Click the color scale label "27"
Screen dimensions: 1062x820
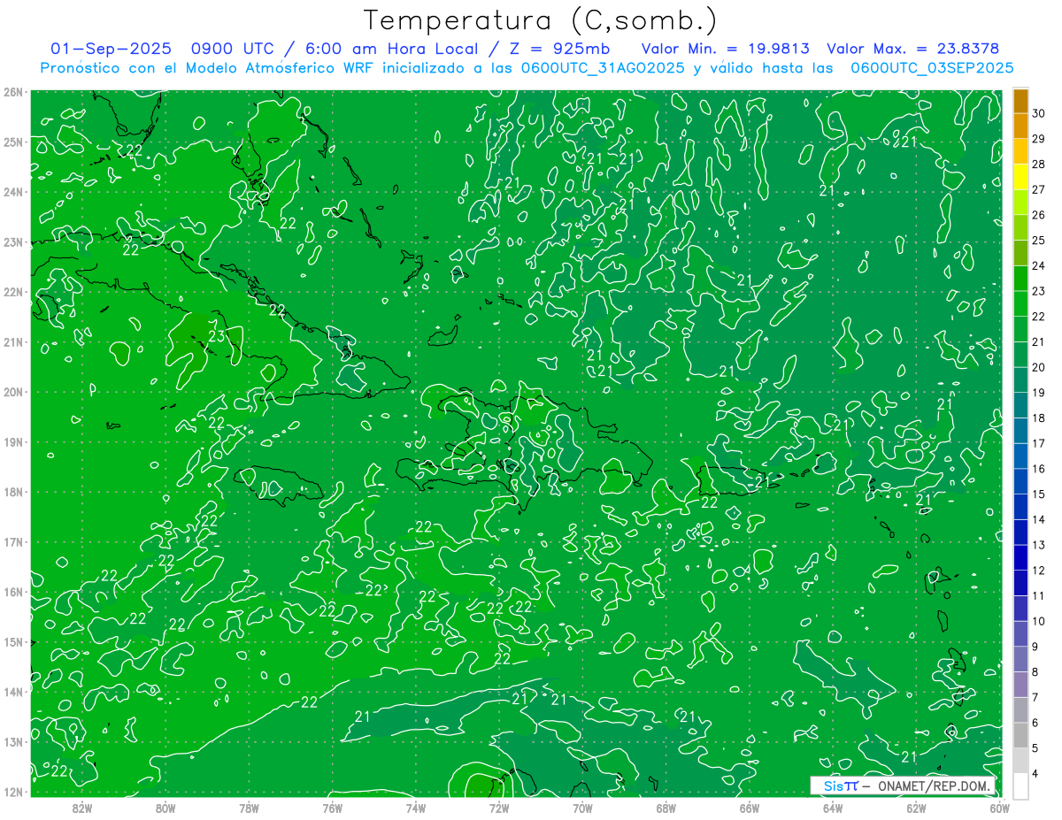coord(1039,189)
